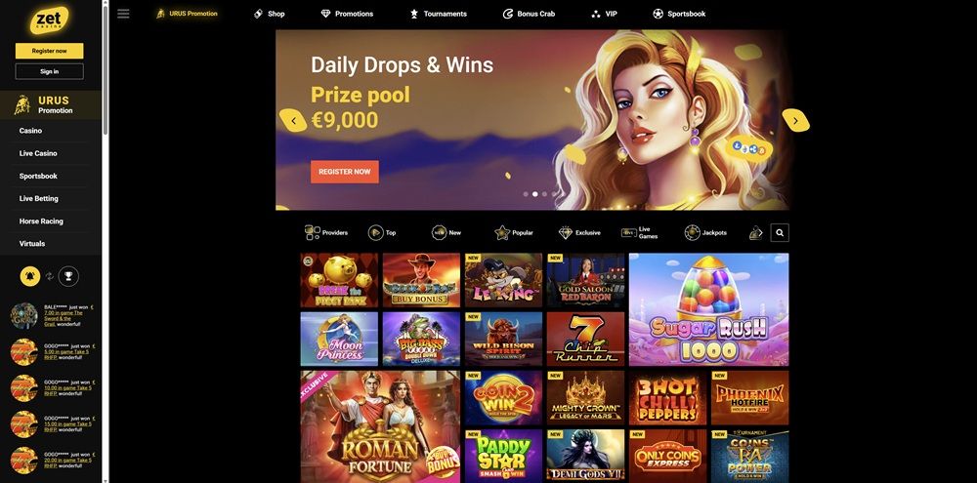
Task: Select the trophy icon in sidebar
Action: pyautogui.click(x=68, y=276)
